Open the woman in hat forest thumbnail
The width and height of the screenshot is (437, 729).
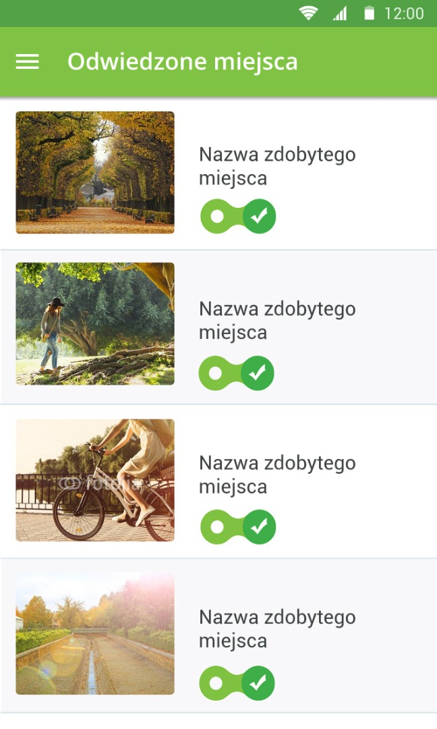95,324
